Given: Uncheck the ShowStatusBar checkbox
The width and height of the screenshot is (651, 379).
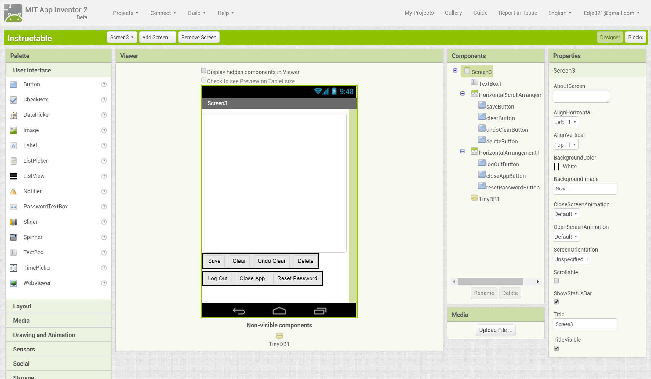Looking at the screenshot, I should [556, 302].
